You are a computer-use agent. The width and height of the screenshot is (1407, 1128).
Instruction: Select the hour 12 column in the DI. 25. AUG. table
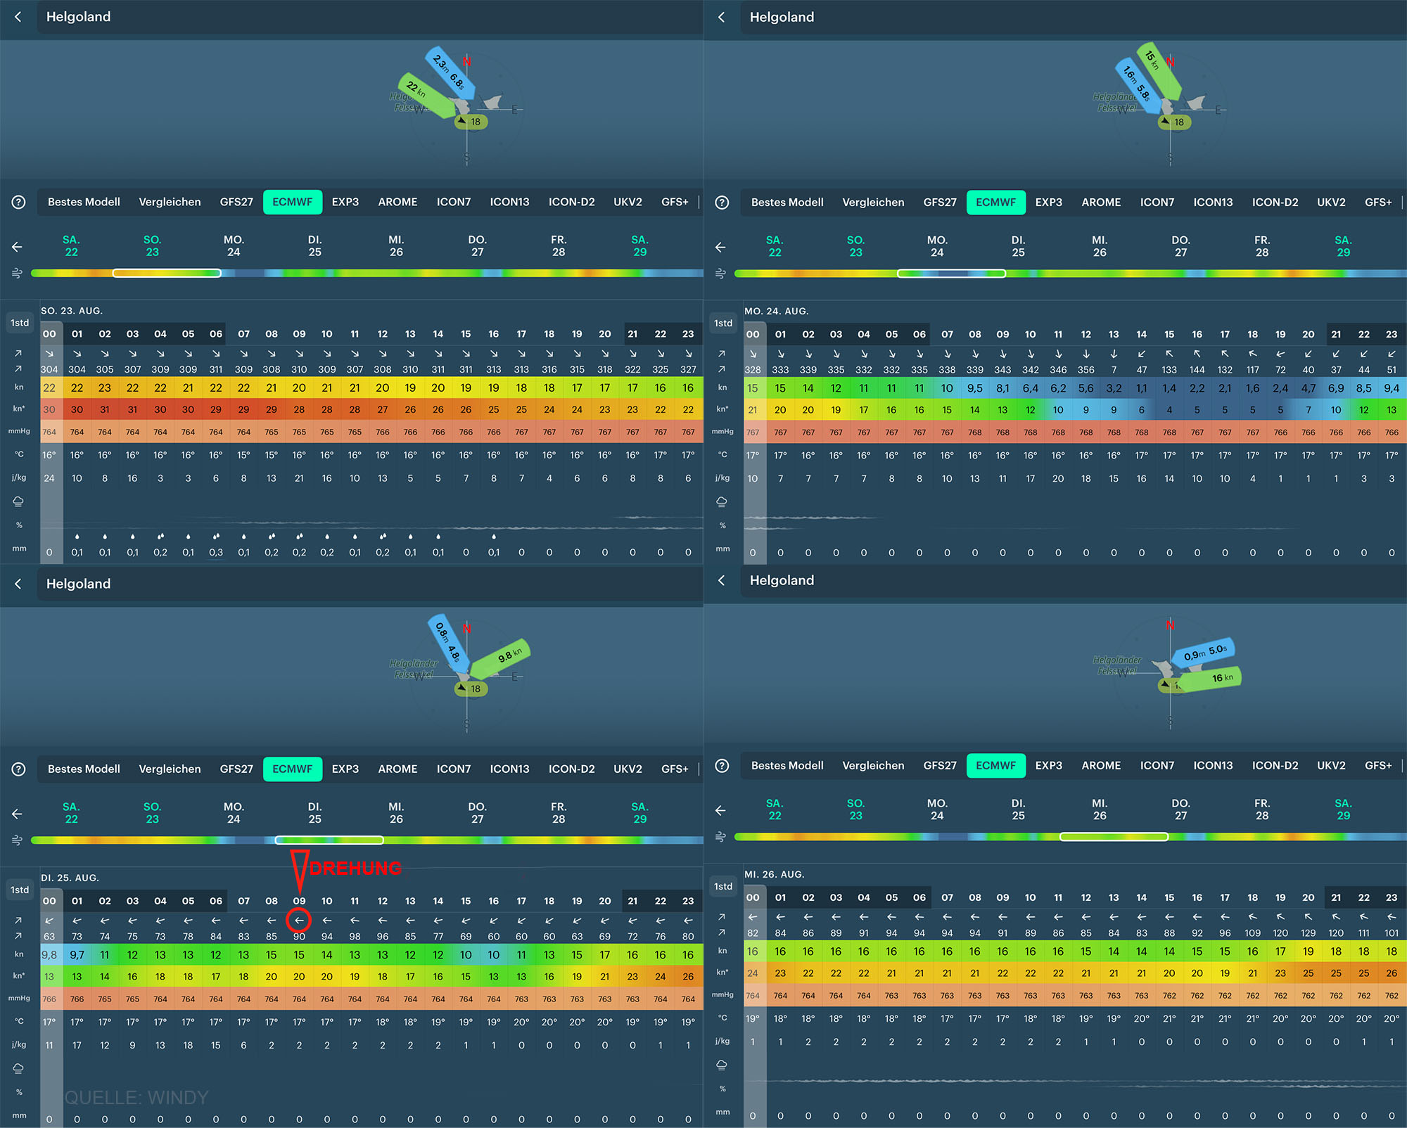tap(383, 901)
